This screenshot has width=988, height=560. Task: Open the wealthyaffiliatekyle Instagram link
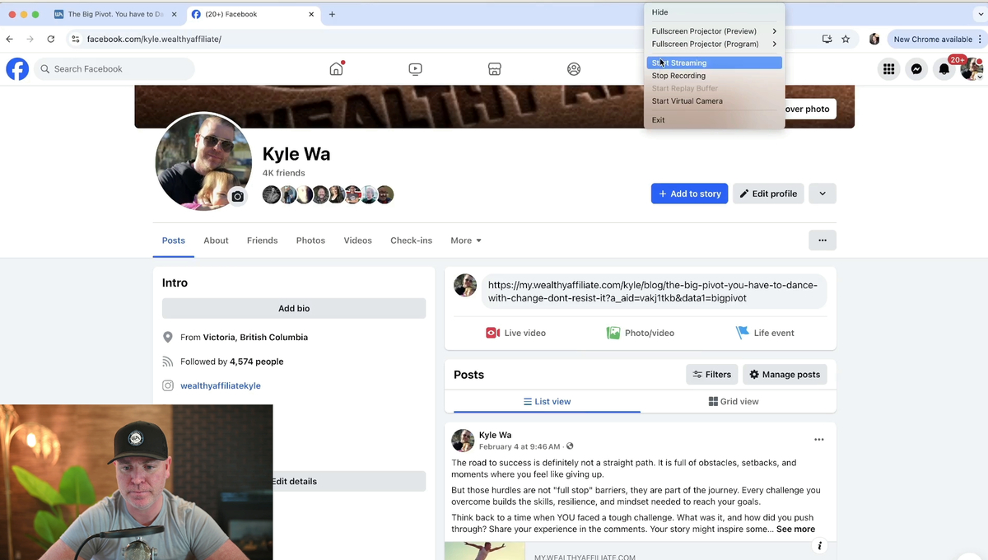[x=221, y=385]
